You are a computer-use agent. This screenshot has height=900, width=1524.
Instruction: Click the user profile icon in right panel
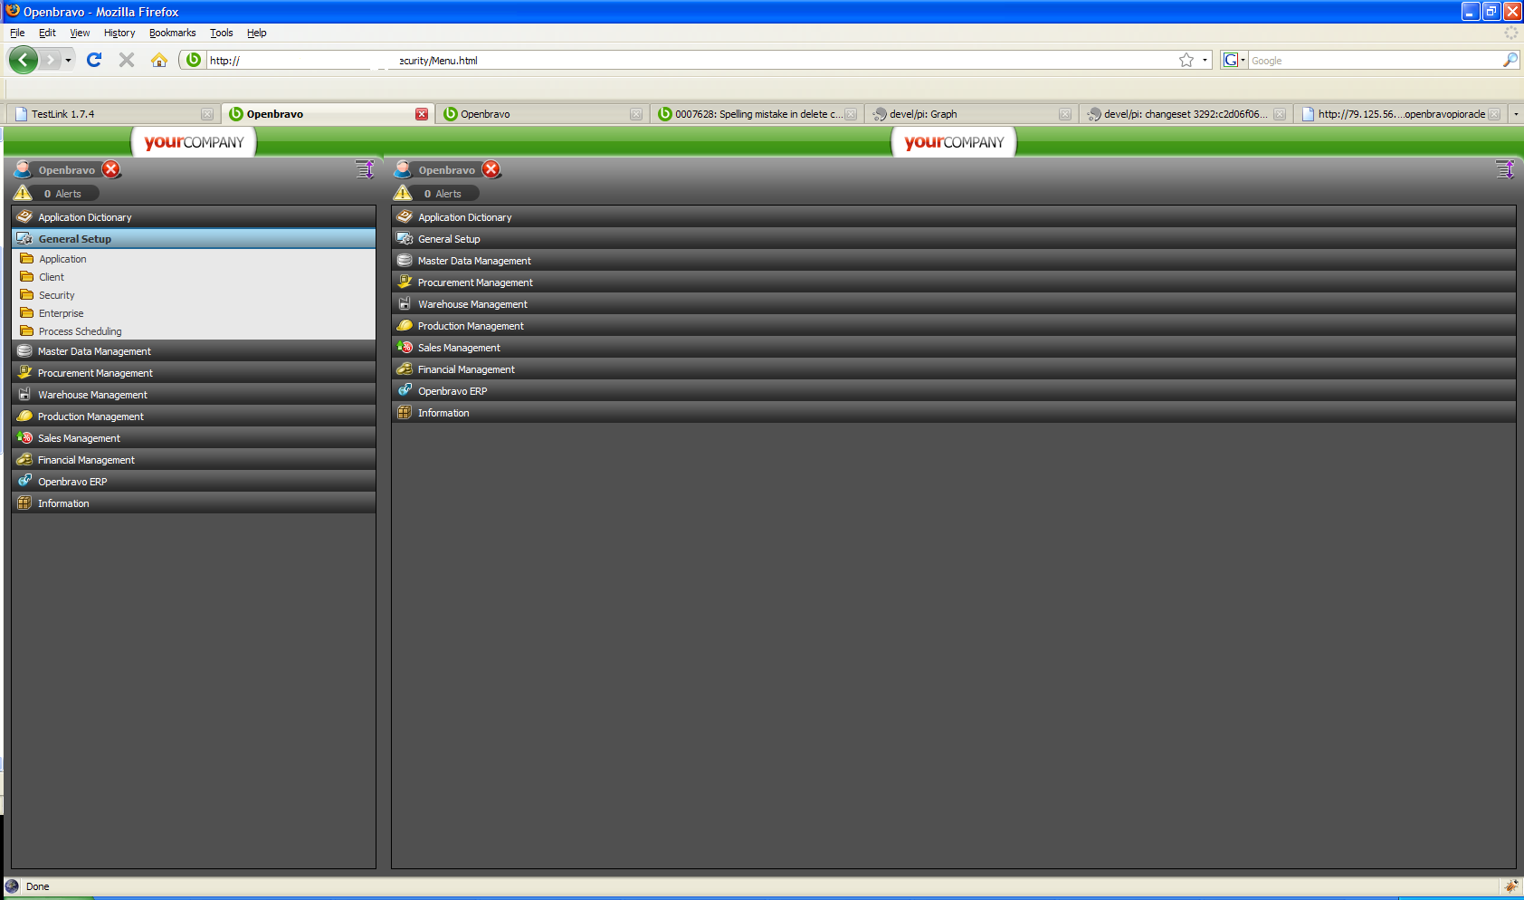coord(403,169)
